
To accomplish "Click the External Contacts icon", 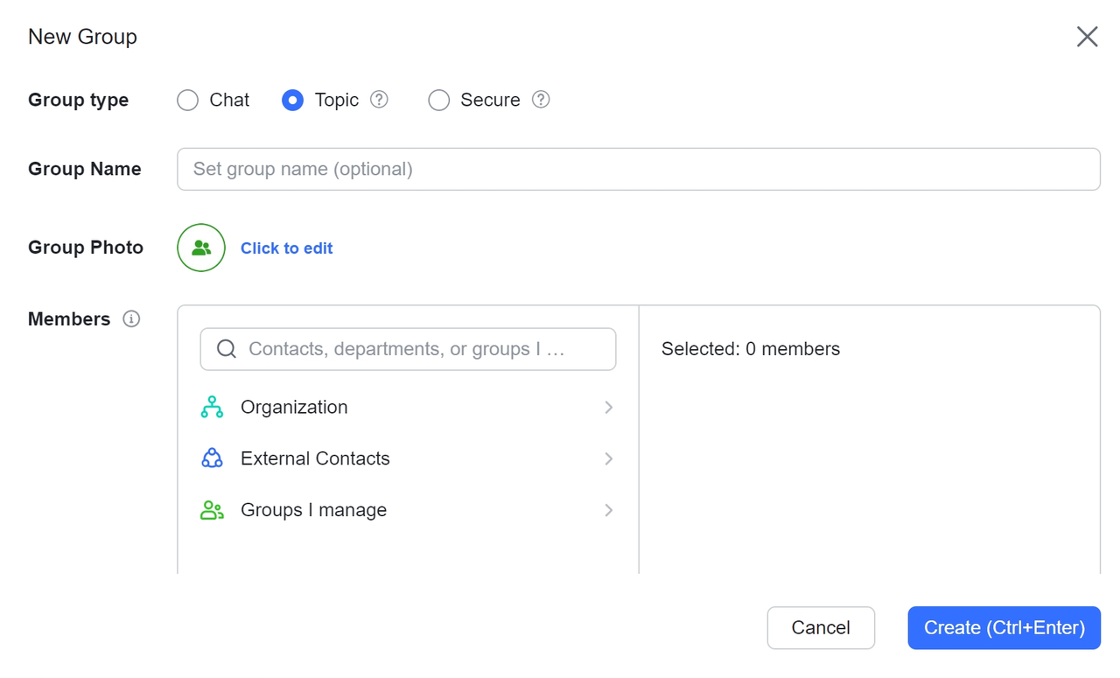I will (212, 458).
